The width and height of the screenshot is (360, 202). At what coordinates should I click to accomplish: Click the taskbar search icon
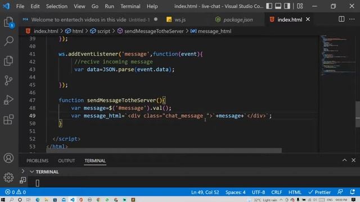coord(11,200)
